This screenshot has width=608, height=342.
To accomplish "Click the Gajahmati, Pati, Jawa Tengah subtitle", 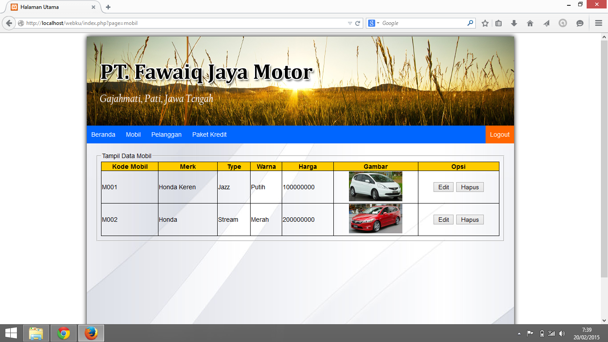I will click(156, 98).
